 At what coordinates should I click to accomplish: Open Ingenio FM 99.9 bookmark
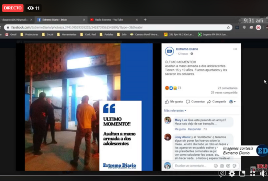(213, 34)
